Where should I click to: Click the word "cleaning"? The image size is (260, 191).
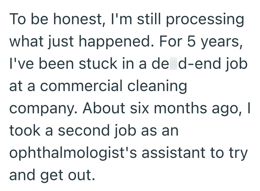(x=160, y=86)
